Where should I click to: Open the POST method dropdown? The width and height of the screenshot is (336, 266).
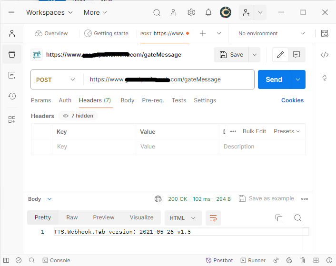(x=56, y=79)
